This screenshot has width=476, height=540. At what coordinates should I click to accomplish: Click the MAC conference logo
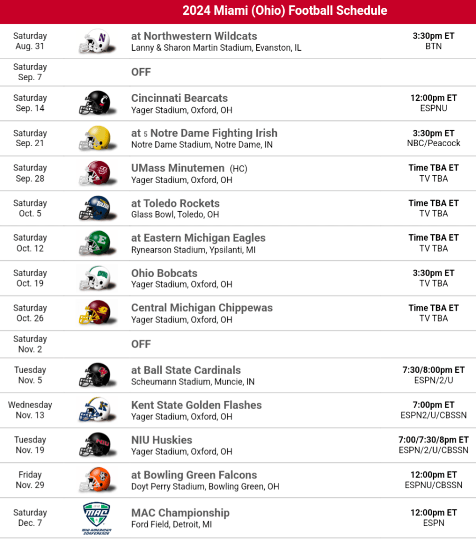[x=97, y=518]
